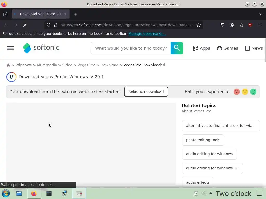Viewport: 266px width, 199px height.
Task: Go back using the browser back arrow
Action: click(x=6, y=25)
